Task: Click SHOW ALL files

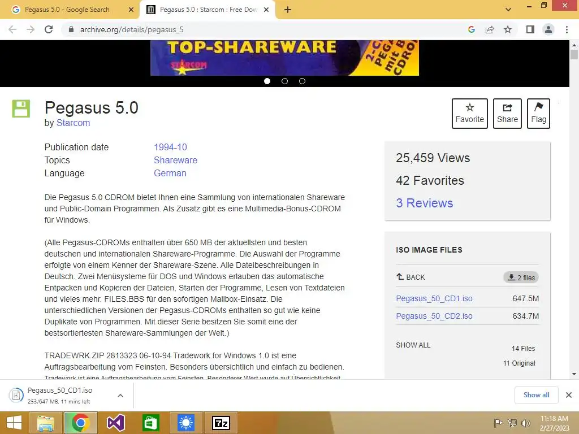Action: pos(413,345)
